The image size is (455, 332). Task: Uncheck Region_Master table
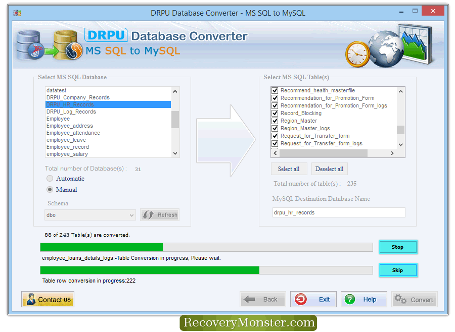click(x=275, y=121)
